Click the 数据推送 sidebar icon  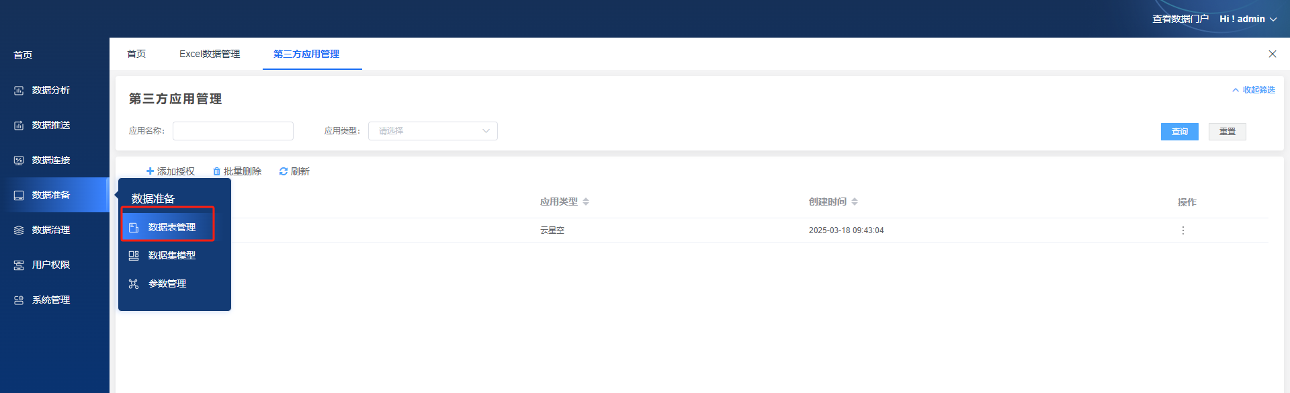19,126
